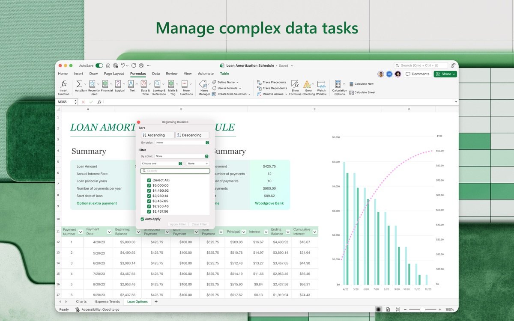Open the Payment Date column filter arrow
Screen dimensions: 514x321
coord(109,232)
